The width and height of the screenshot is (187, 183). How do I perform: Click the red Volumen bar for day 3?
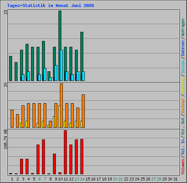pyautogui.click(x=22, y=167)
